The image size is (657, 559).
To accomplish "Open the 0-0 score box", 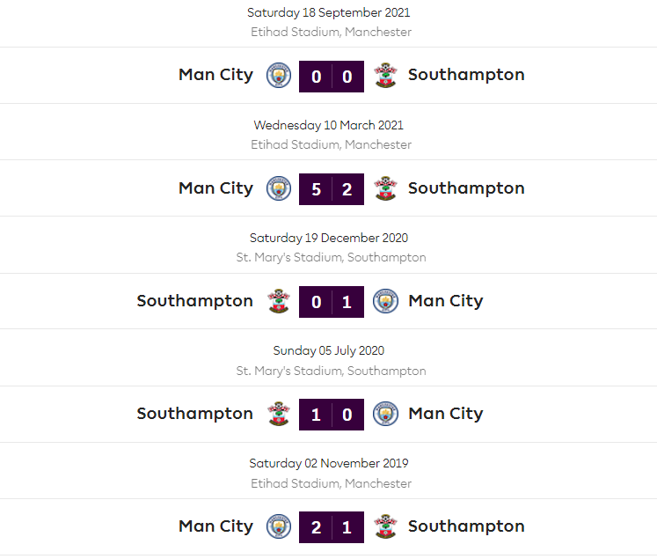I will coord(332,77).
